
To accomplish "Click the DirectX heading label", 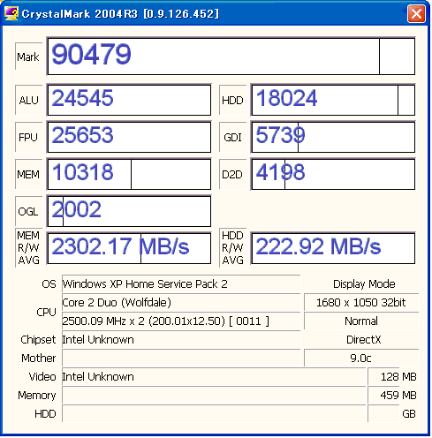I will pyautogui.click(x=364, y=340).
